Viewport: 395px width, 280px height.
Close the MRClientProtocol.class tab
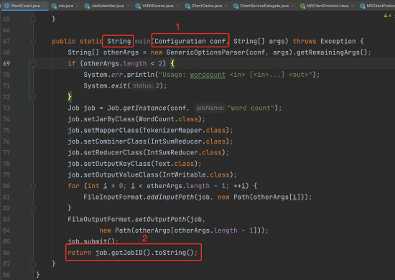(353, 6)
